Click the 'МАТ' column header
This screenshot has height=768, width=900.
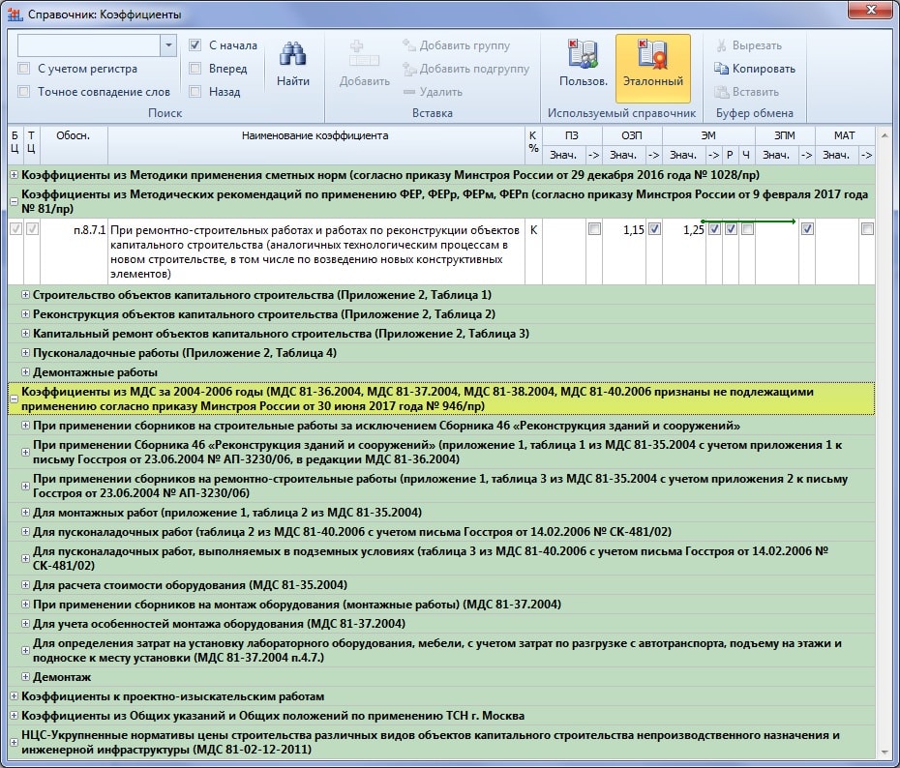pos(844,136)
